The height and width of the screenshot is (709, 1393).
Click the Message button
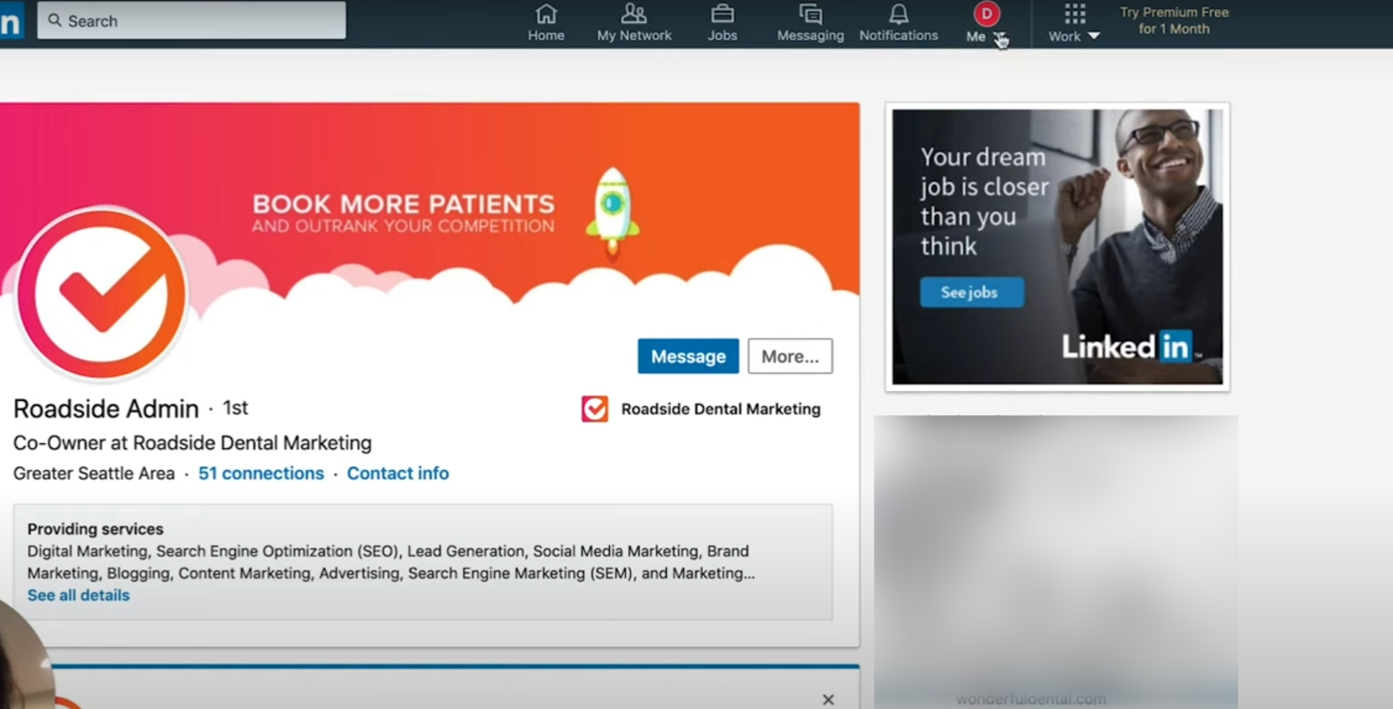pyautogui.click(x=688, y=357)
